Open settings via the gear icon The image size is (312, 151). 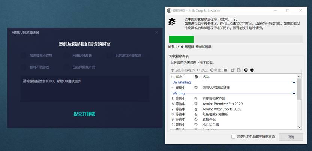(246, 70)
